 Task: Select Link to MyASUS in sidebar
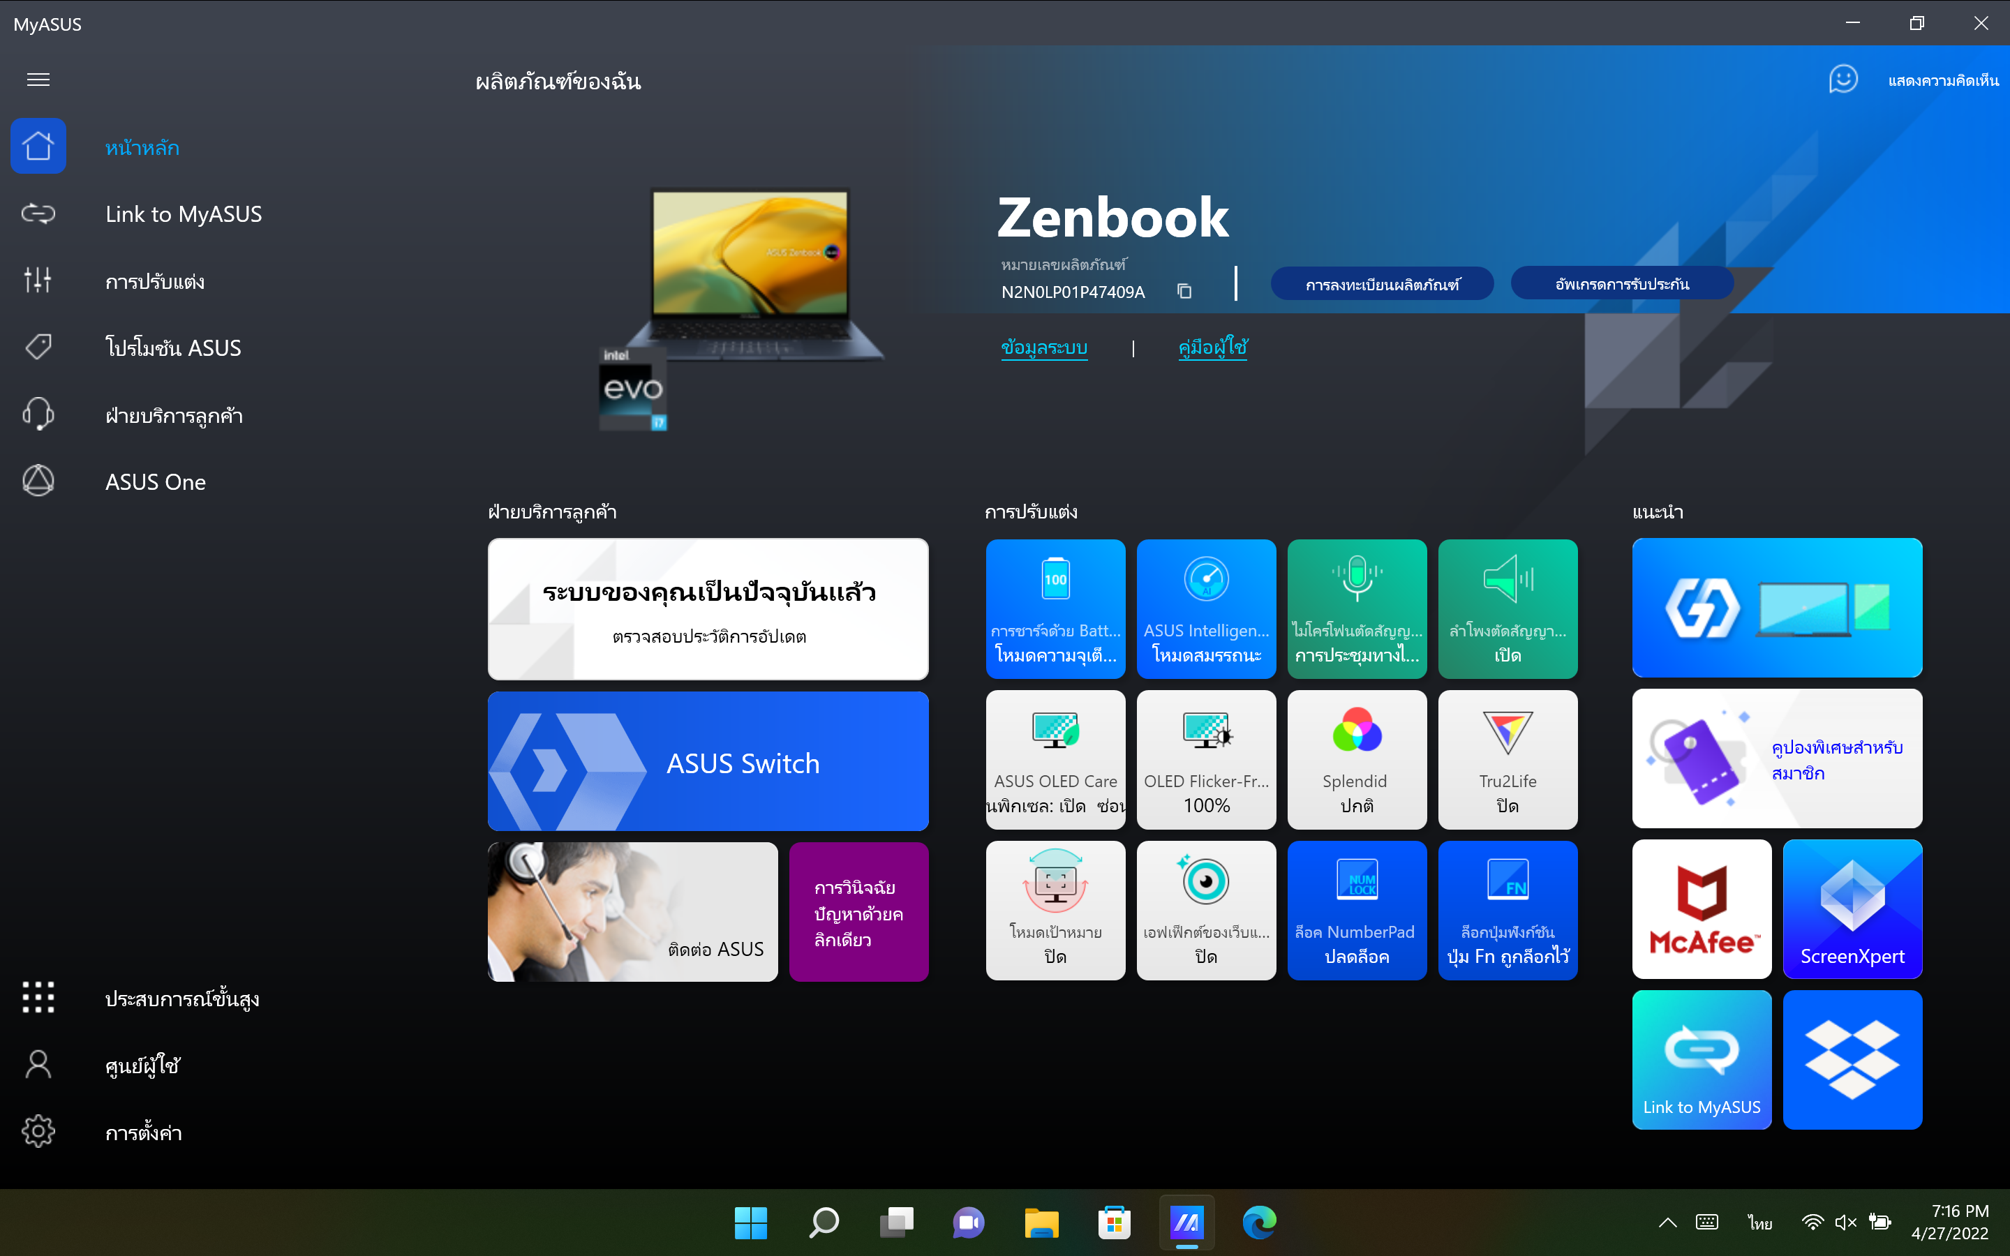tap(183, 214)
